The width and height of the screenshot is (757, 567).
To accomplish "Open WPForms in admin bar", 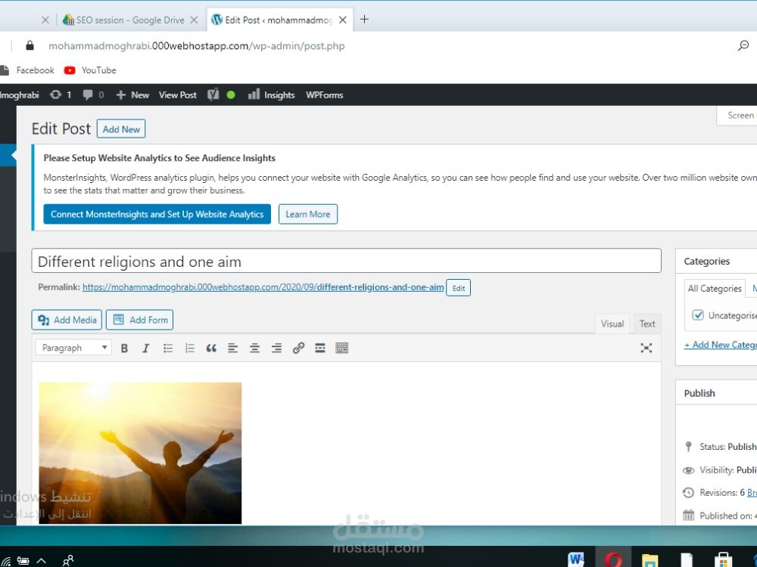I will pos(325,95).
